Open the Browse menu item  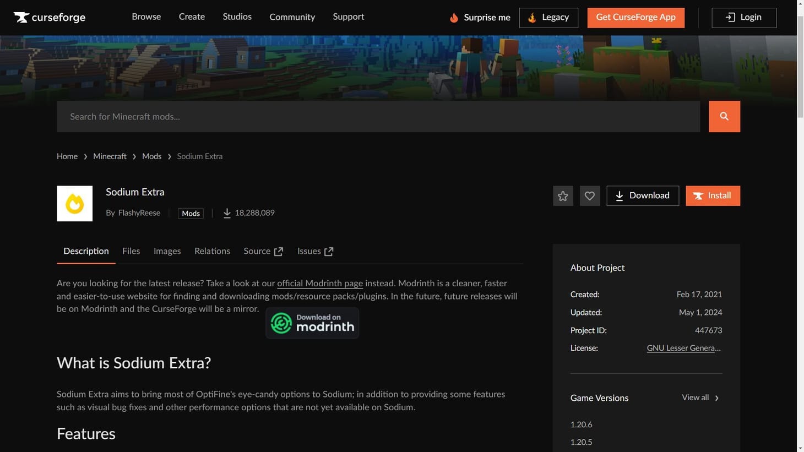(146, 17)
